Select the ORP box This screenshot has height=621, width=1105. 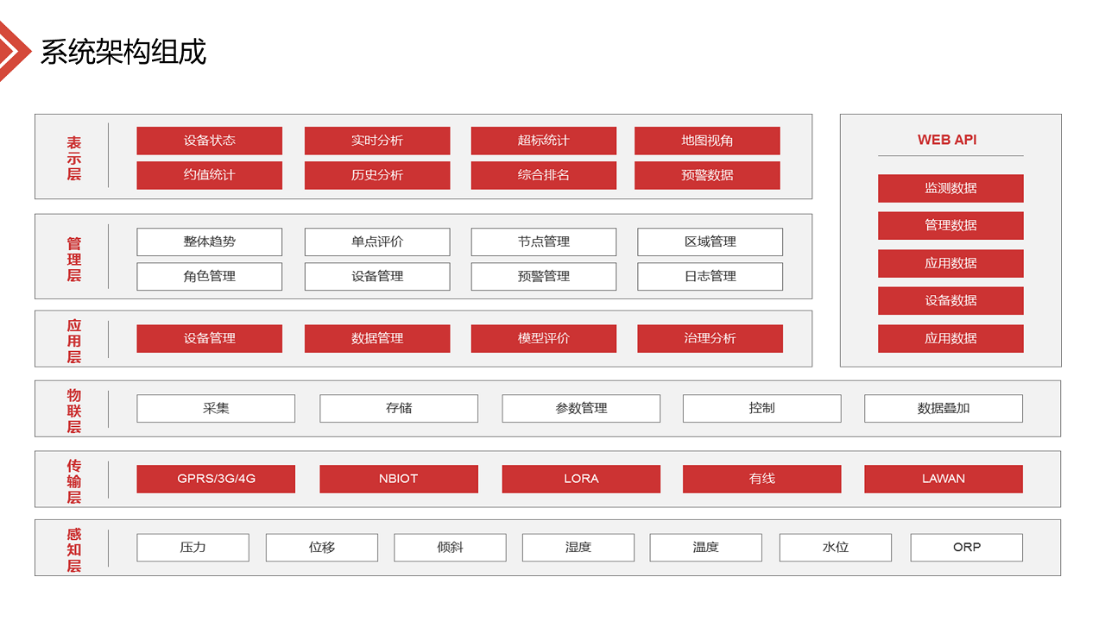pos(967,547)
